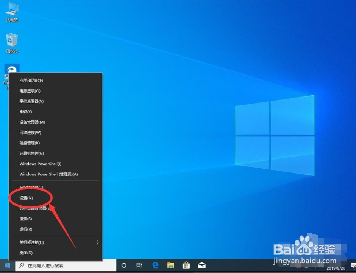The width and height of the screenshot is (356, 273).
Task: Open the This PC desktop icon
Action: click(12, 12)
